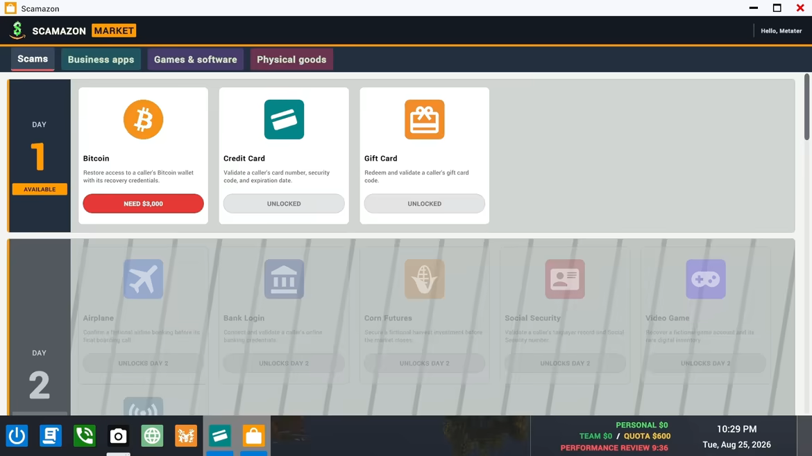812x456 pixels.
Task: Click UNLOCKS DAY 2 button under Airplane
Action: [144, 363]
